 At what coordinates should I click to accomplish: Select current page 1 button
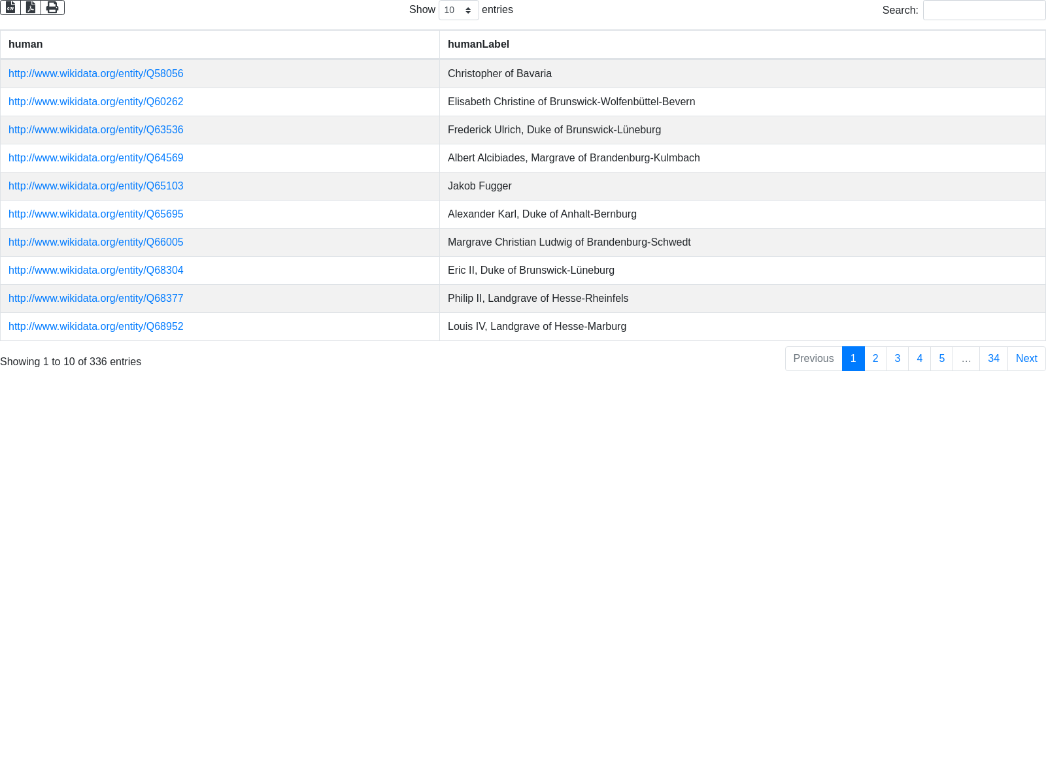pyautogui.click(x=853, y=359)
